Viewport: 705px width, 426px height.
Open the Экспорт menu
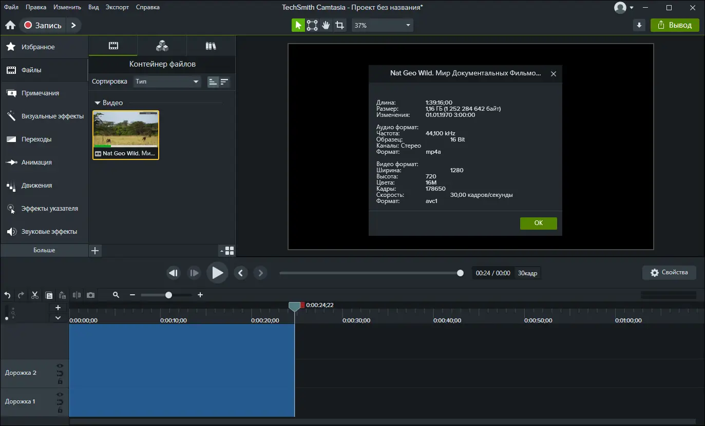pos(117,7)
